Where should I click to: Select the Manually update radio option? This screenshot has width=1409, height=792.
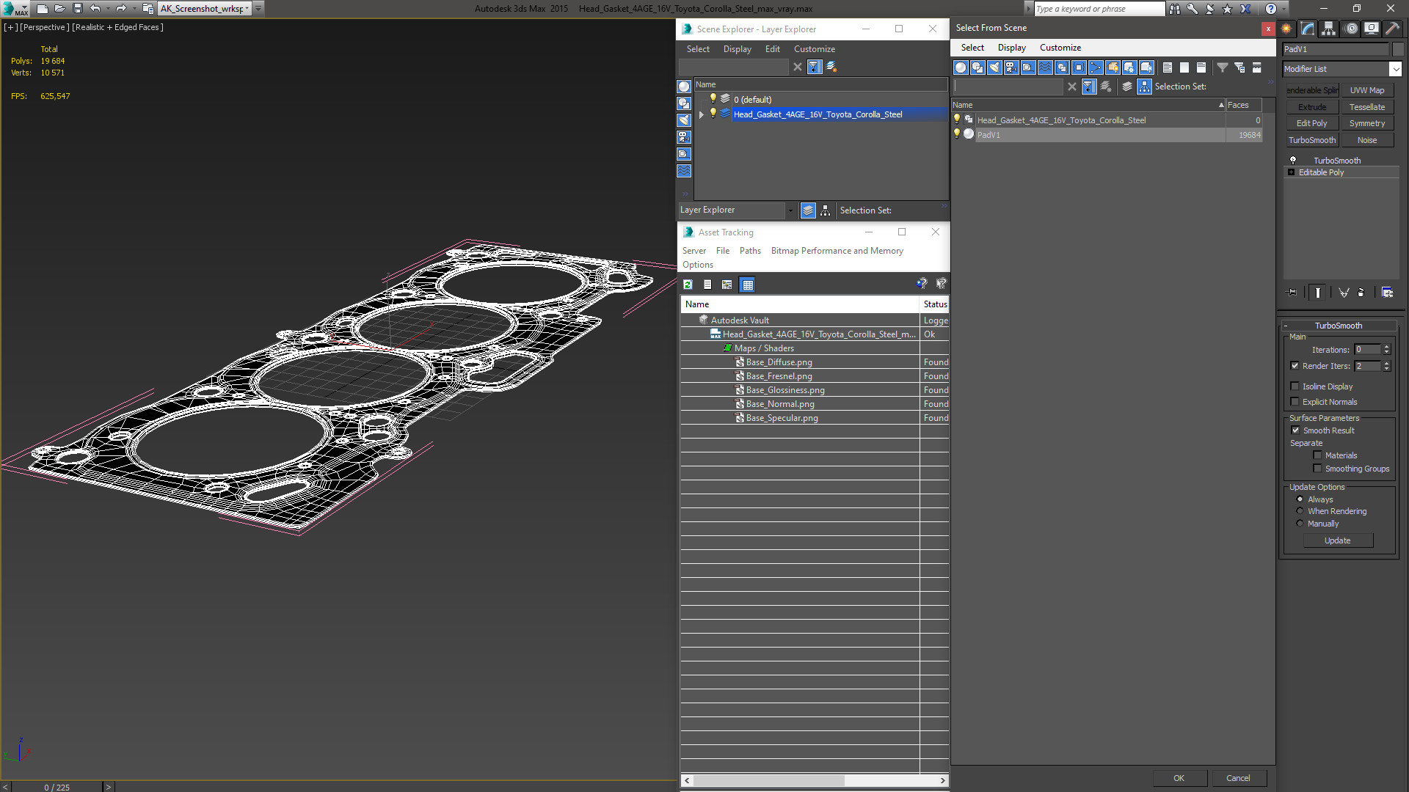point(1300,524)
